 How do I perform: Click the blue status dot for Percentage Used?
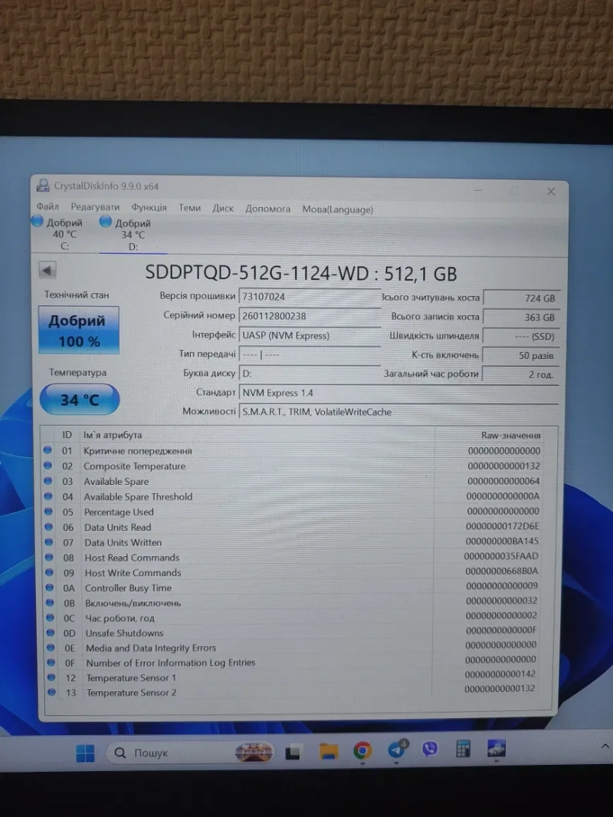(48, 511)
